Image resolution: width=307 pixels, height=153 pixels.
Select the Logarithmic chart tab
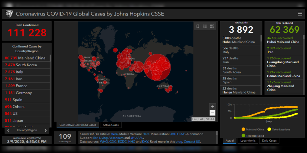248,140
